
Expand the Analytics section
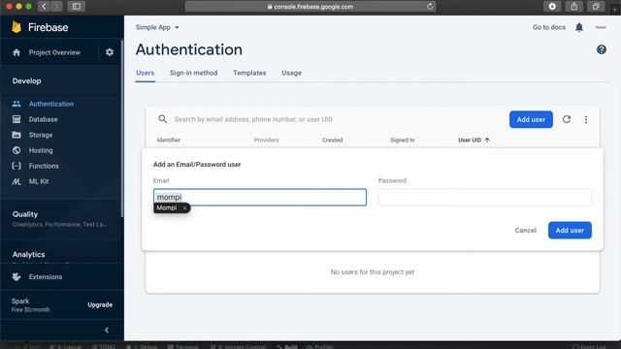click(28, 254)
